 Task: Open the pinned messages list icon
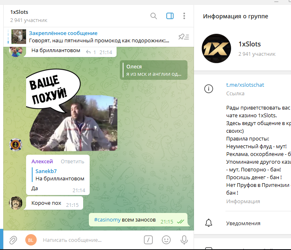click(183, 37)
